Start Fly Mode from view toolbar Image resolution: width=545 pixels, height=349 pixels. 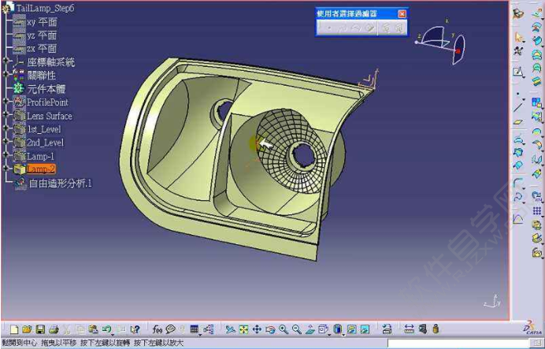tap(231, 329)
